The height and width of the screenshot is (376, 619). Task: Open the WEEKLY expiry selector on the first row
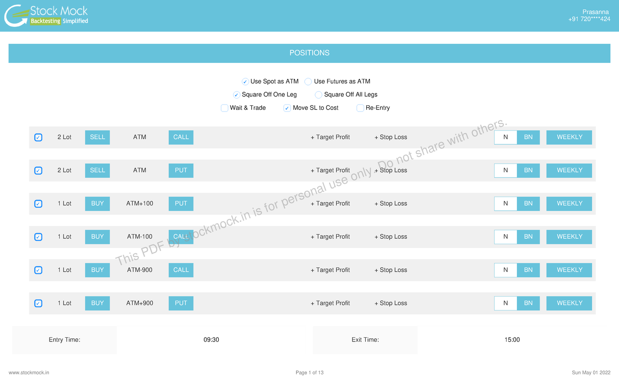click(x=569, y=137)
